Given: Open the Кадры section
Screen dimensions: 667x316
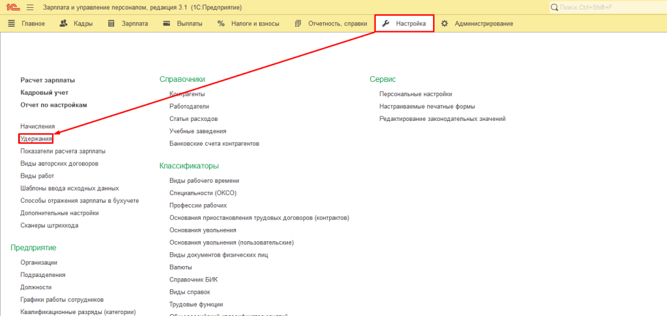Looking at the screenshot, I should click(76, 24).
